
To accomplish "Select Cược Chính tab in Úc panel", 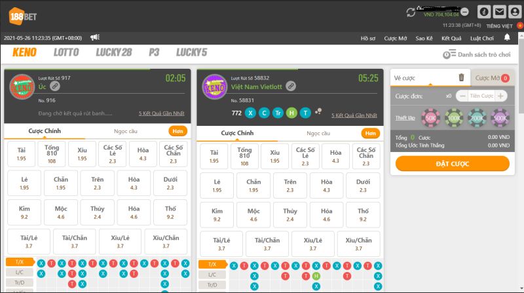I will pyautogui.click(x=45, y=131).
